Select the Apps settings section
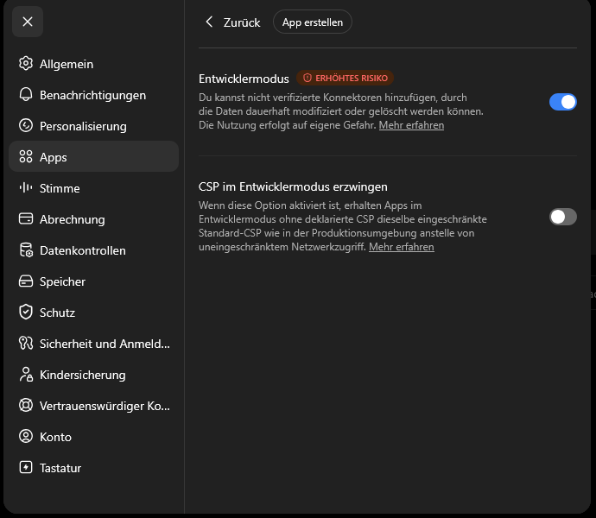 pos(93,156)
